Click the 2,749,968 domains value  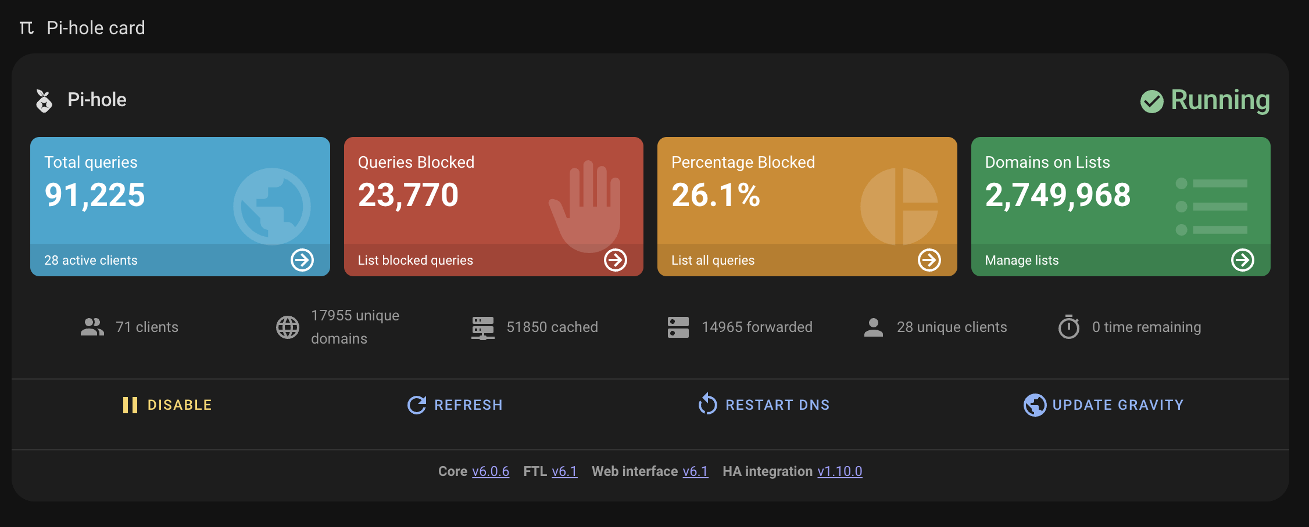pyautogui.click(x=1058, y=195)
